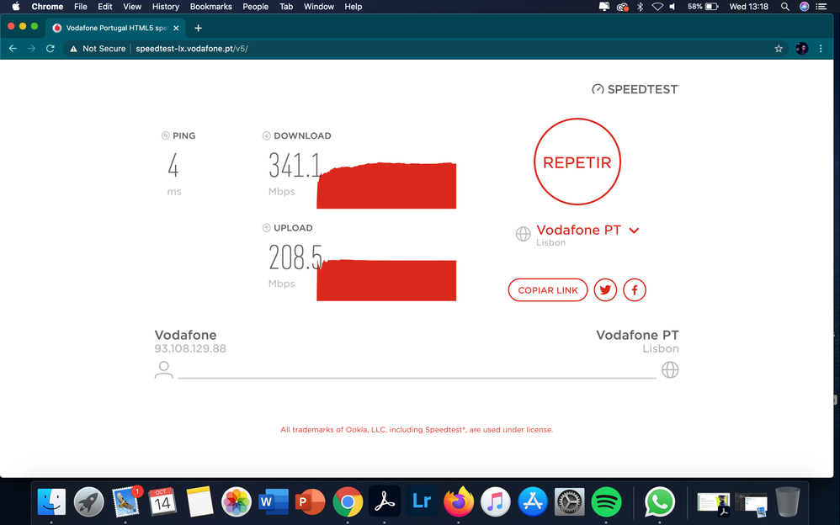Open Chrome's three-dot menu

click(x=821, y=48)
